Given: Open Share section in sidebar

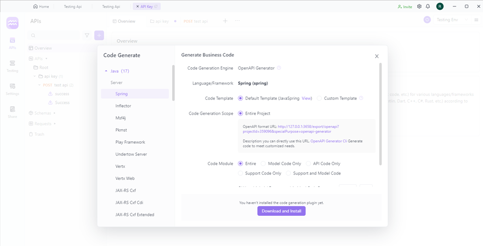Looking at the screenshot, I should coord(12,113).
